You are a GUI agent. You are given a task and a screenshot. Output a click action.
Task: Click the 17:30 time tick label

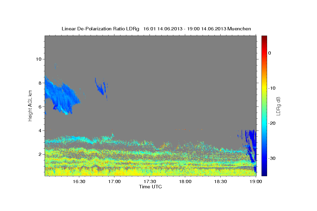[x=150, y=181]
